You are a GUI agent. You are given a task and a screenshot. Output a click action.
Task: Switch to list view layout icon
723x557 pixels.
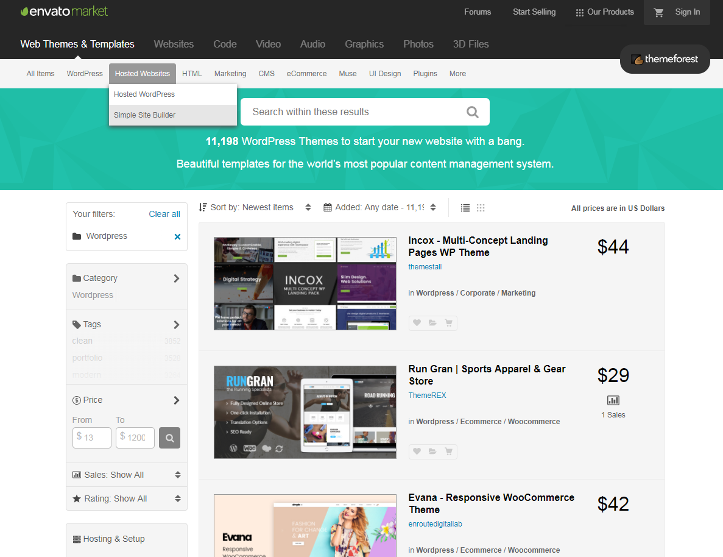pyautogui.click(x=465, y=208)
